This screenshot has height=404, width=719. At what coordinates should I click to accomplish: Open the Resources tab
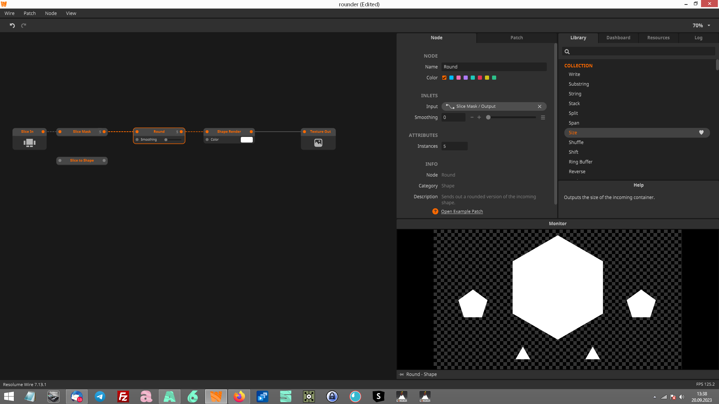point(658,38)
